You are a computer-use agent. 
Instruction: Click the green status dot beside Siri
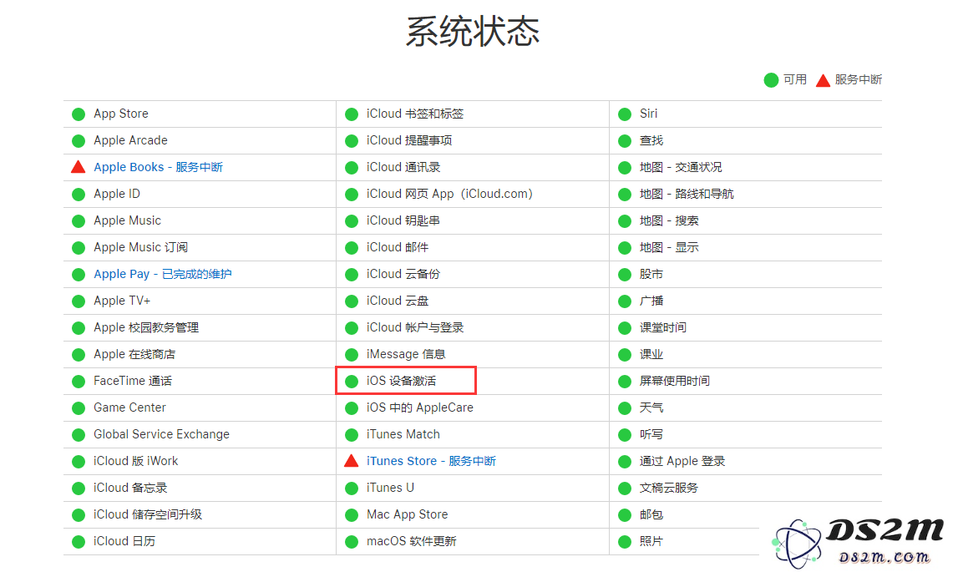pos(625,114)
